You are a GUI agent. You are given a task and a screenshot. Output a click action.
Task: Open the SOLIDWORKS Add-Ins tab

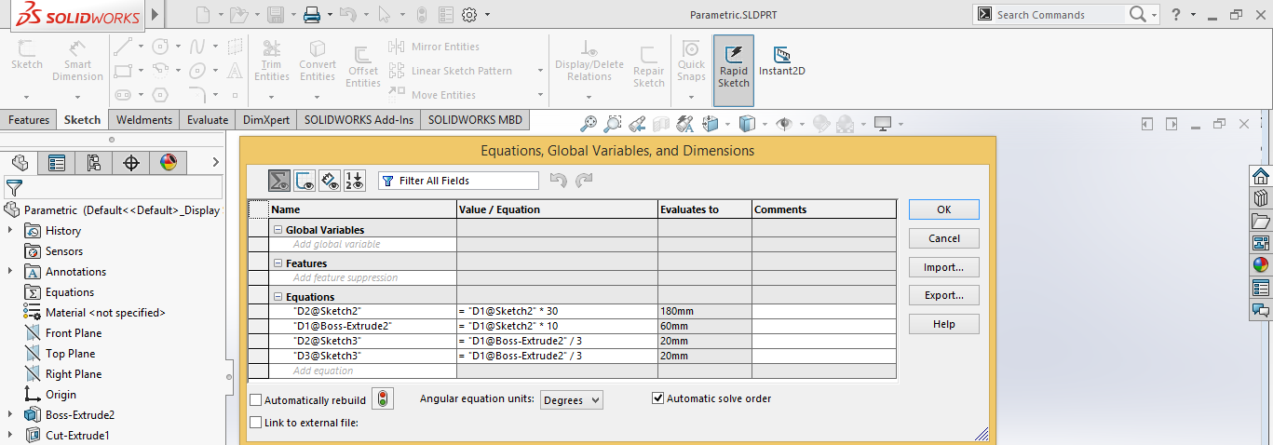(359, 120)
